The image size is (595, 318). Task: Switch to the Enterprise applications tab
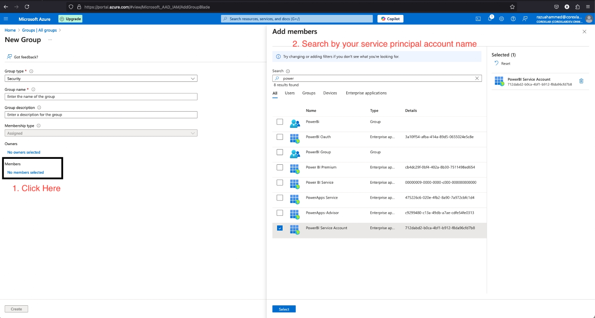[x=366, y=93]
